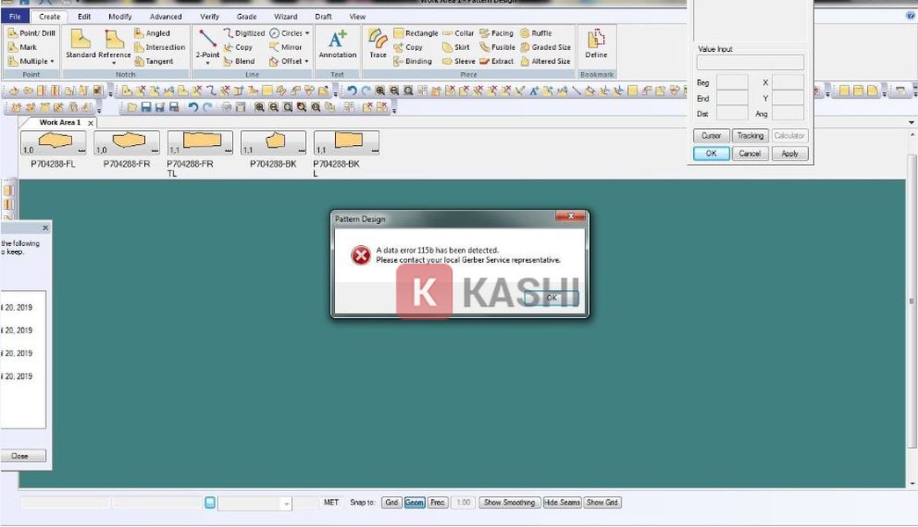Toggle Snap to Grid button

(391, 502)
